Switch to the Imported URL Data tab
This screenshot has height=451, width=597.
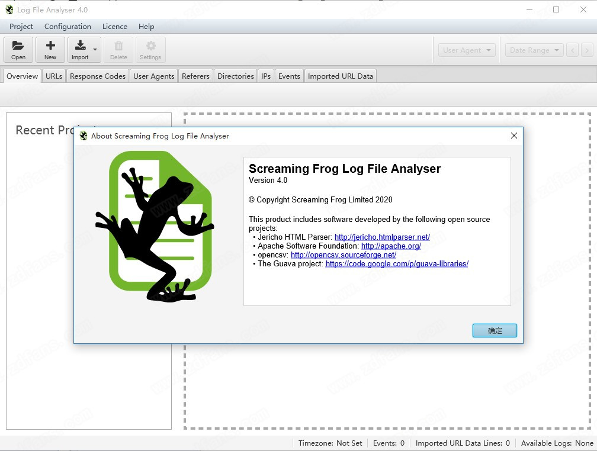pos(341,76)
